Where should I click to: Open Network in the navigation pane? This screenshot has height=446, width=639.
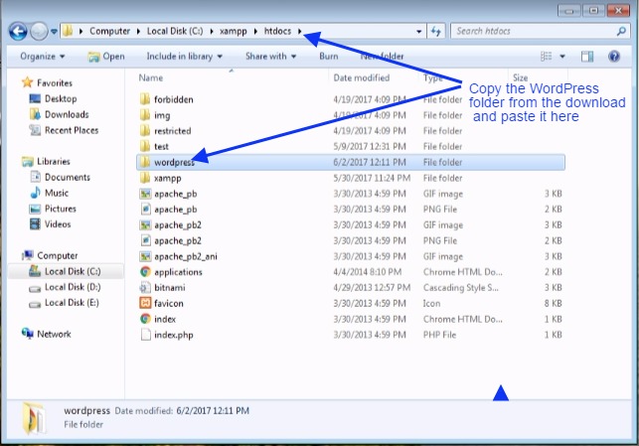click(x=54, y=335)
